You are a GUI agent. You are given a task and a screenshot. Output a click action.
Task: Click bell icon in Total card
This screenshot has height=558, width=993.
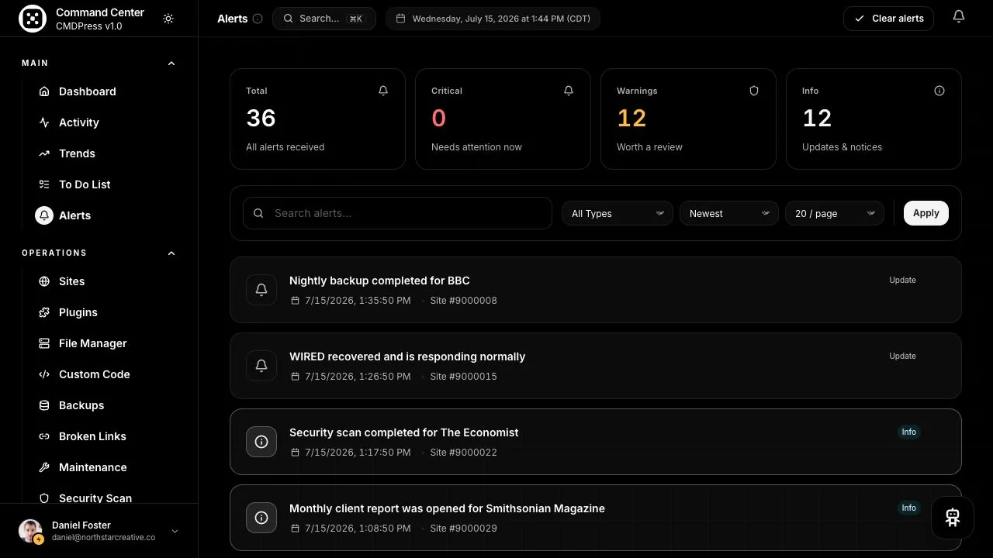click(383, 91)
